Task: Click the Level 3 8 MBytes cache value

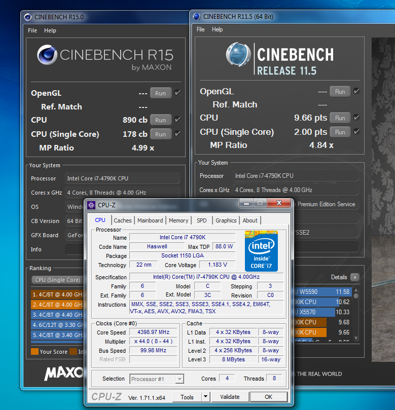Action: point(233,359)
